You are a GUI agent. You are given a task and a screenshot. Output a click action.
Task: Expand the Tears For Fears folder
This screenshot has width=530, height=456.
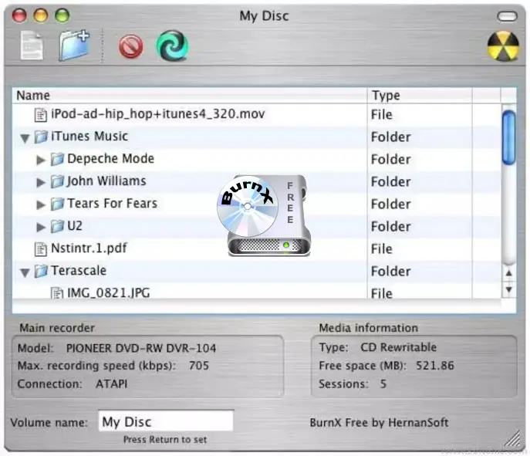[41, 204]
